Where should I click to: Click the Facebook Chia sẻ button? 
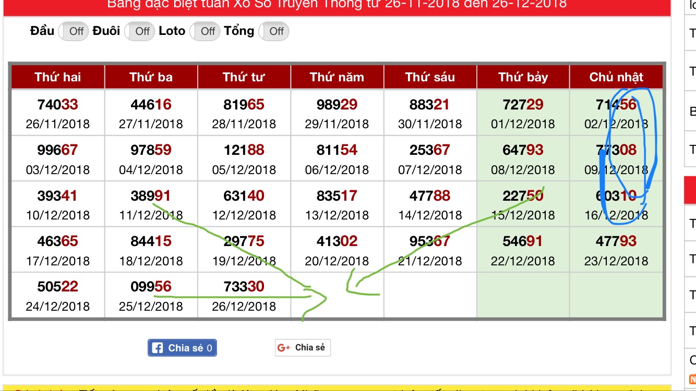pyautogui.click(x=182, y=348)
